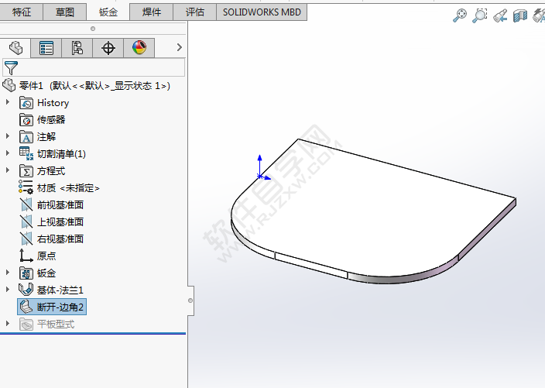545x388 pixels.
Task: Click the panel top splitter dot
Action: pos(93,29)
